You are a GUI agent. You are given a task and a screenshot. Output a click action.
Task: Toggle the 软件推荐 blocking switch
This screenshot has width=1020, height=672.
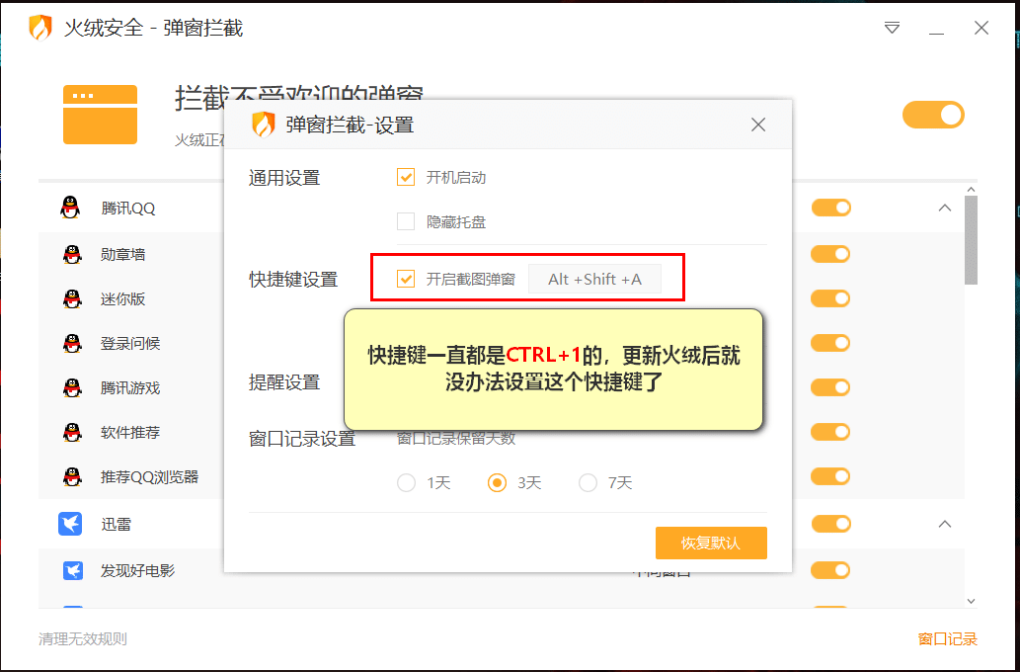(x=830, y=432)
